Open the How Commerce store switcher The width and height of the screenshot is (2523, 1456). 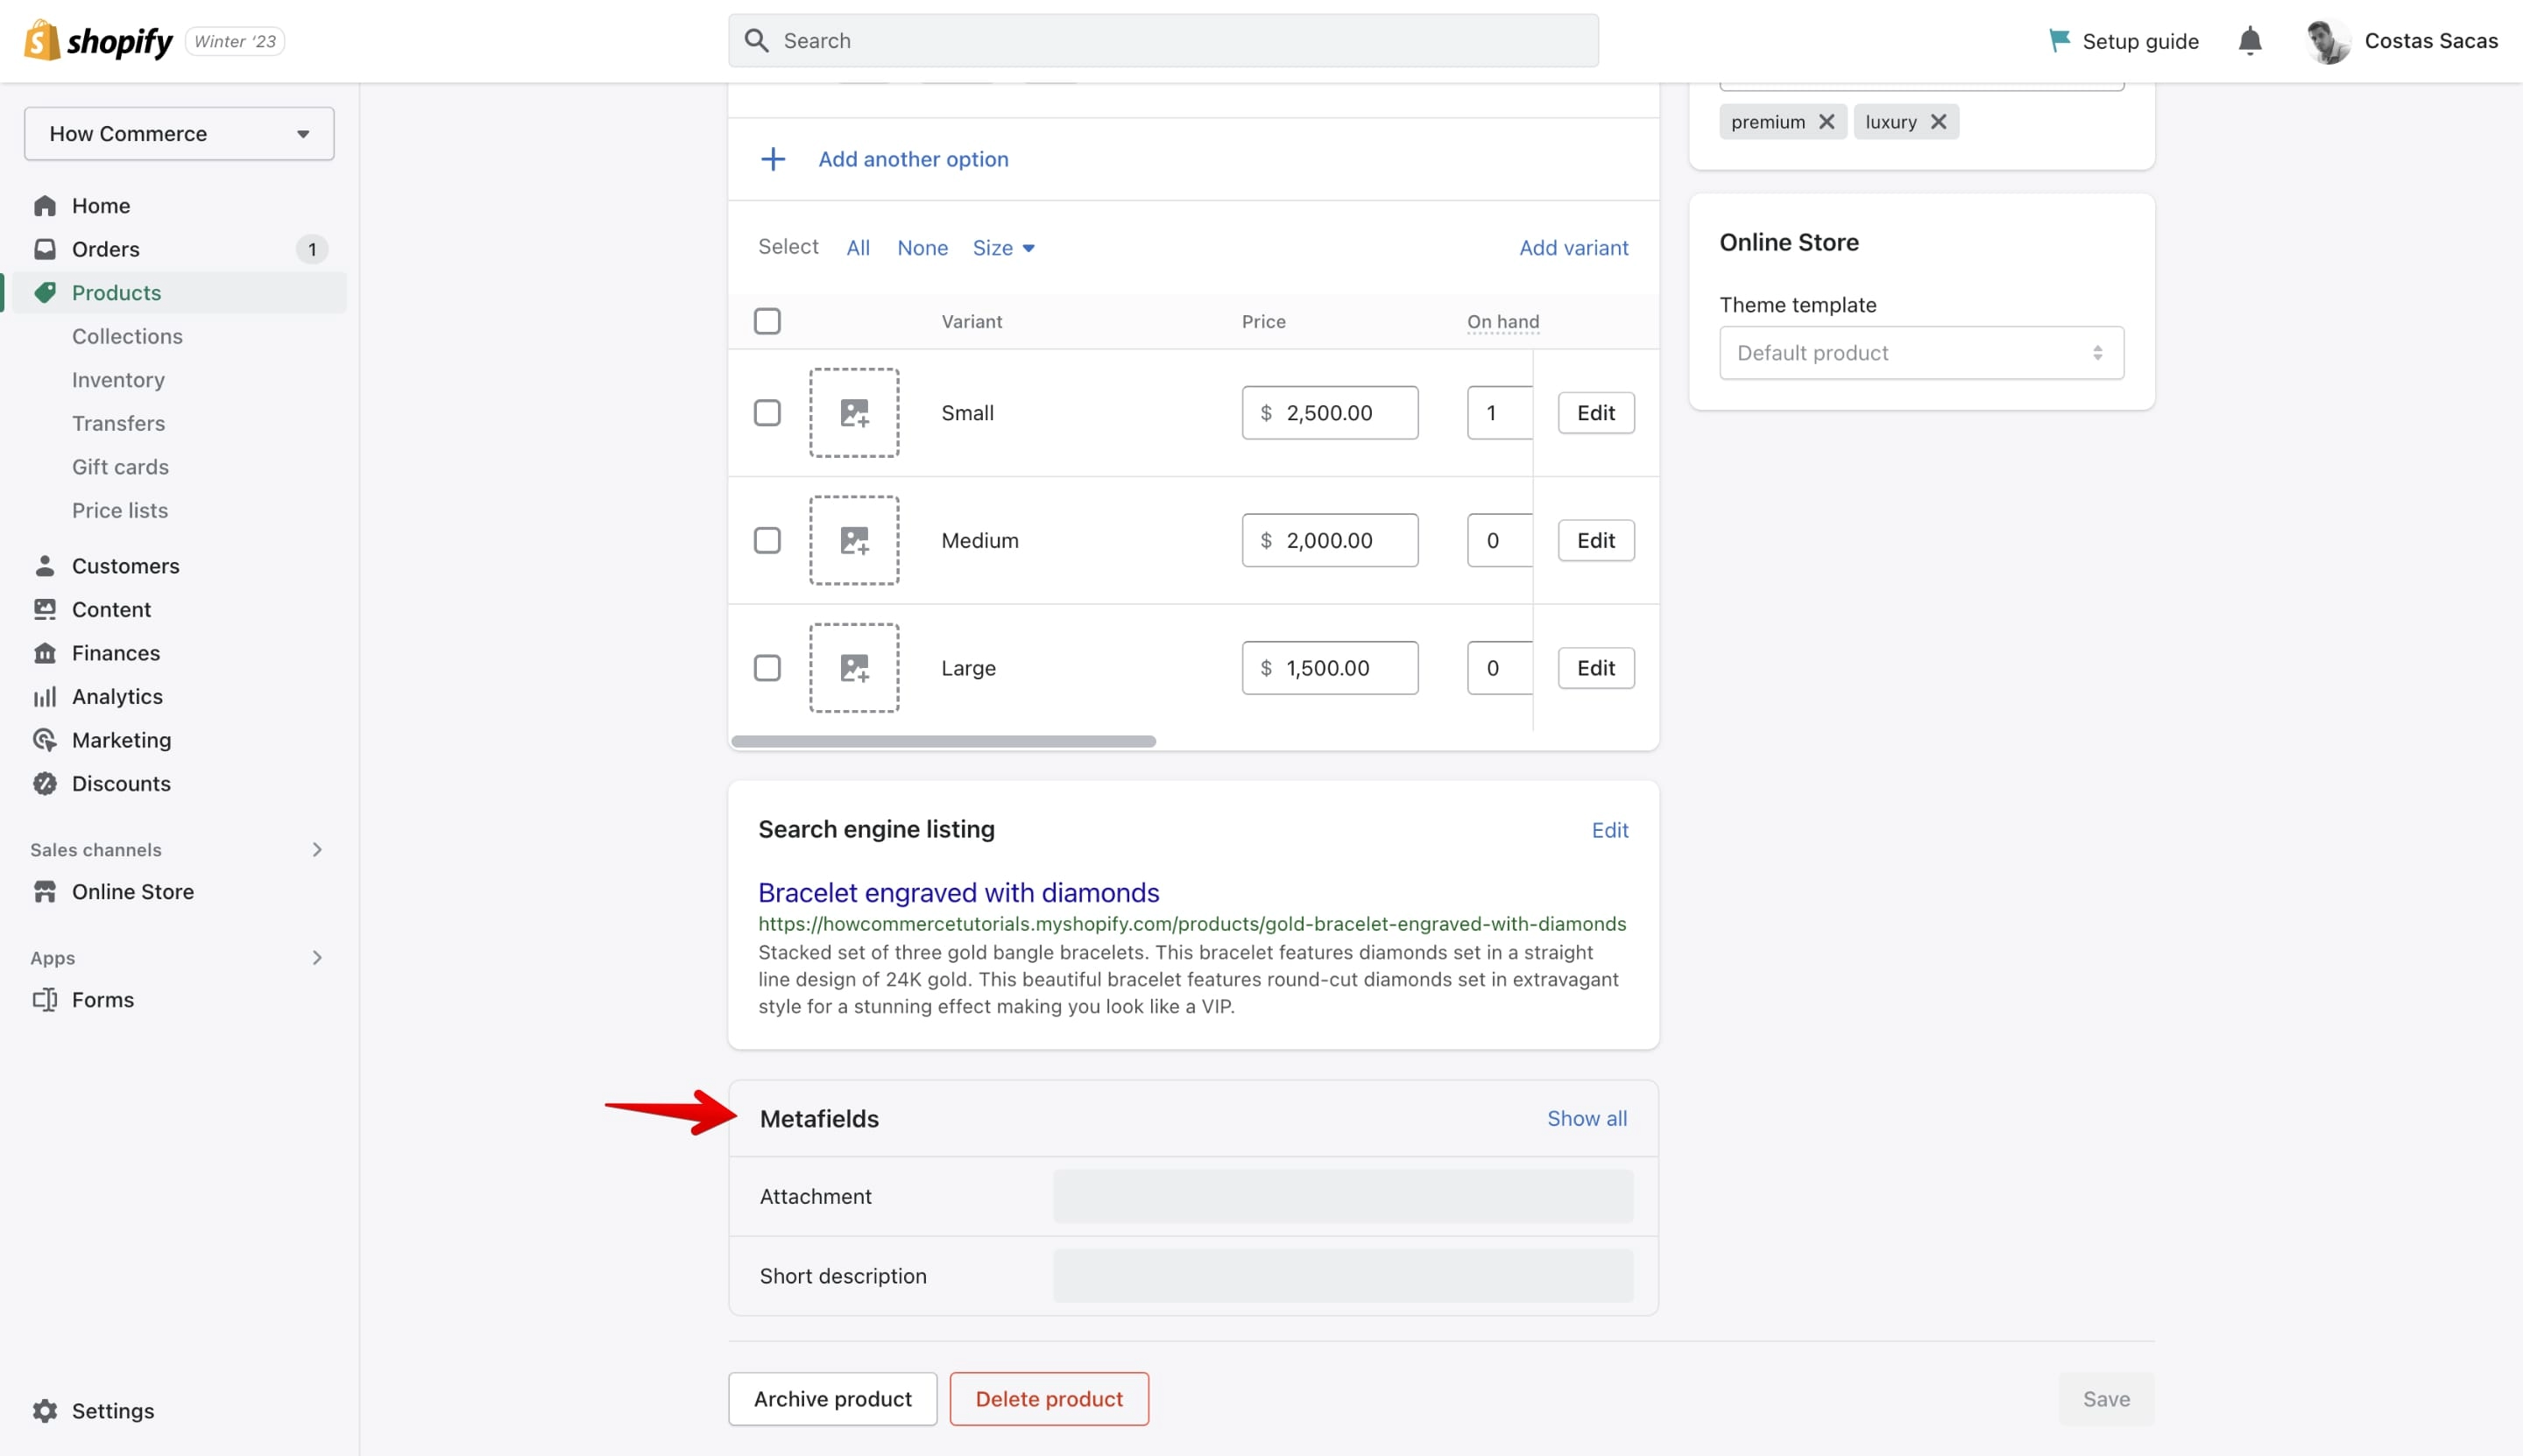(179, 134)
